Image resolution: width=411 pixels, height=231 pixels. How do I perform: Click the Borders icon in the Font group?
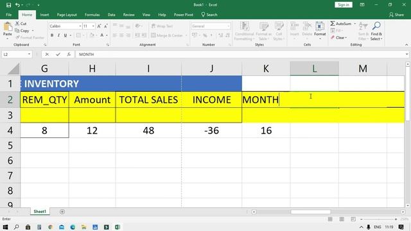click(78, 35)
